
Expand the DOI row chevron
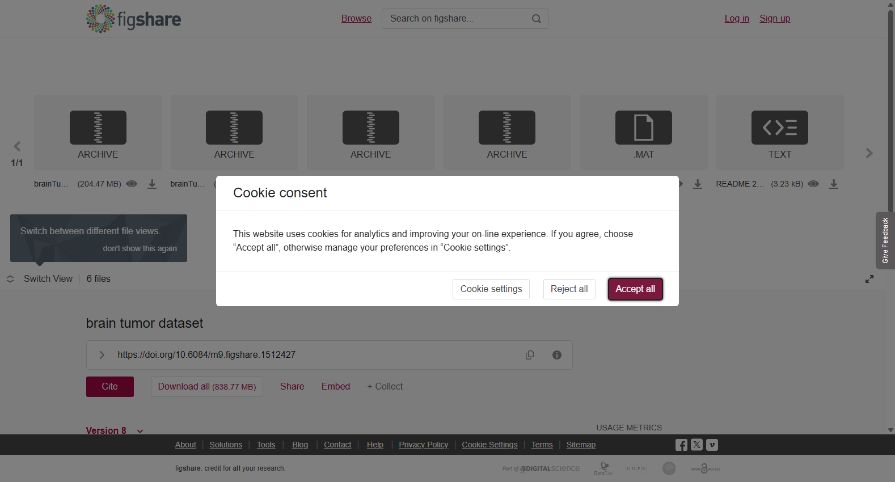point(102,355)
